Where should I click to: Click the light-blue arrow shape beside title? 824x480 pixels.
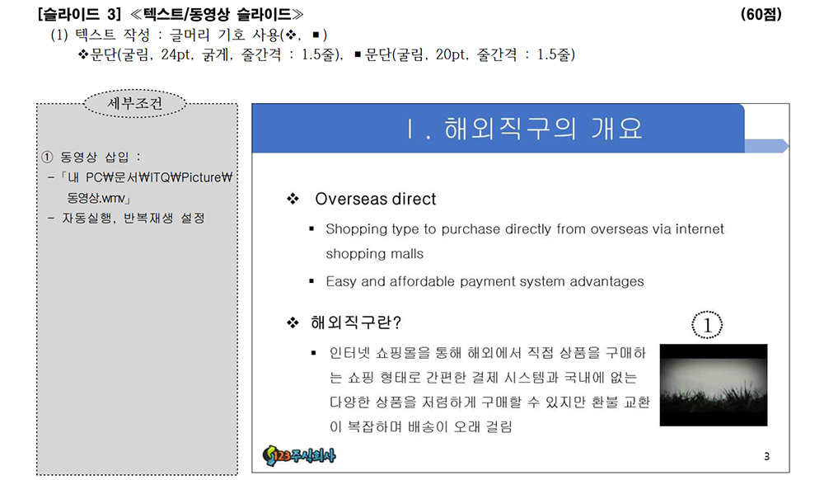point(766,146)
